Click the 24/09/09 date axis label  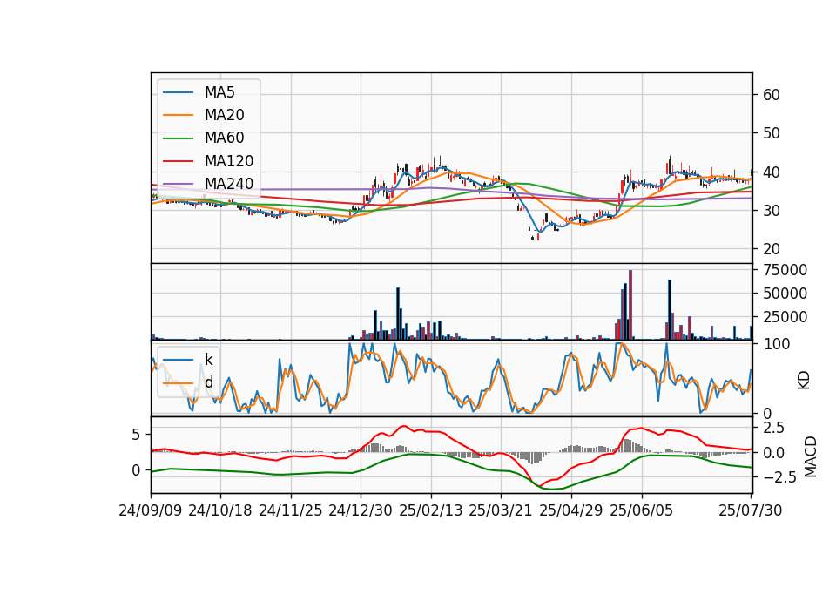coord(151,510)
